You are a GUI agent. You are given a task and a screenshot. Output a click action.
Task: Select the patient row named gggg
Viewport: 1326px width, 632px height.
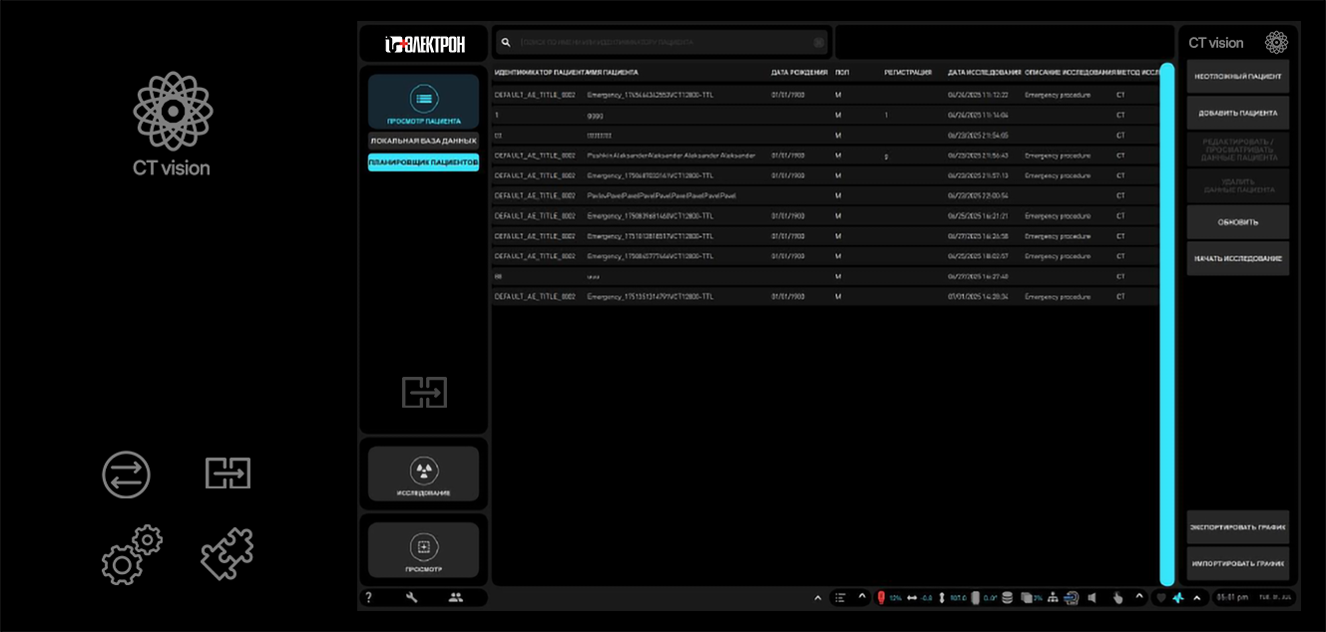click(x=825, y=115)
